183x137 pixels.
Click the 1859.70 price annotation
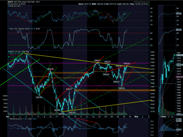click(116, 82)
